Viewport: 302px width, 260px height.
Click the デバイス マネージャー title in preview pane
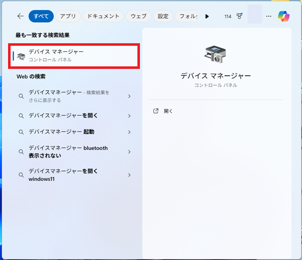tap(215, 76)
